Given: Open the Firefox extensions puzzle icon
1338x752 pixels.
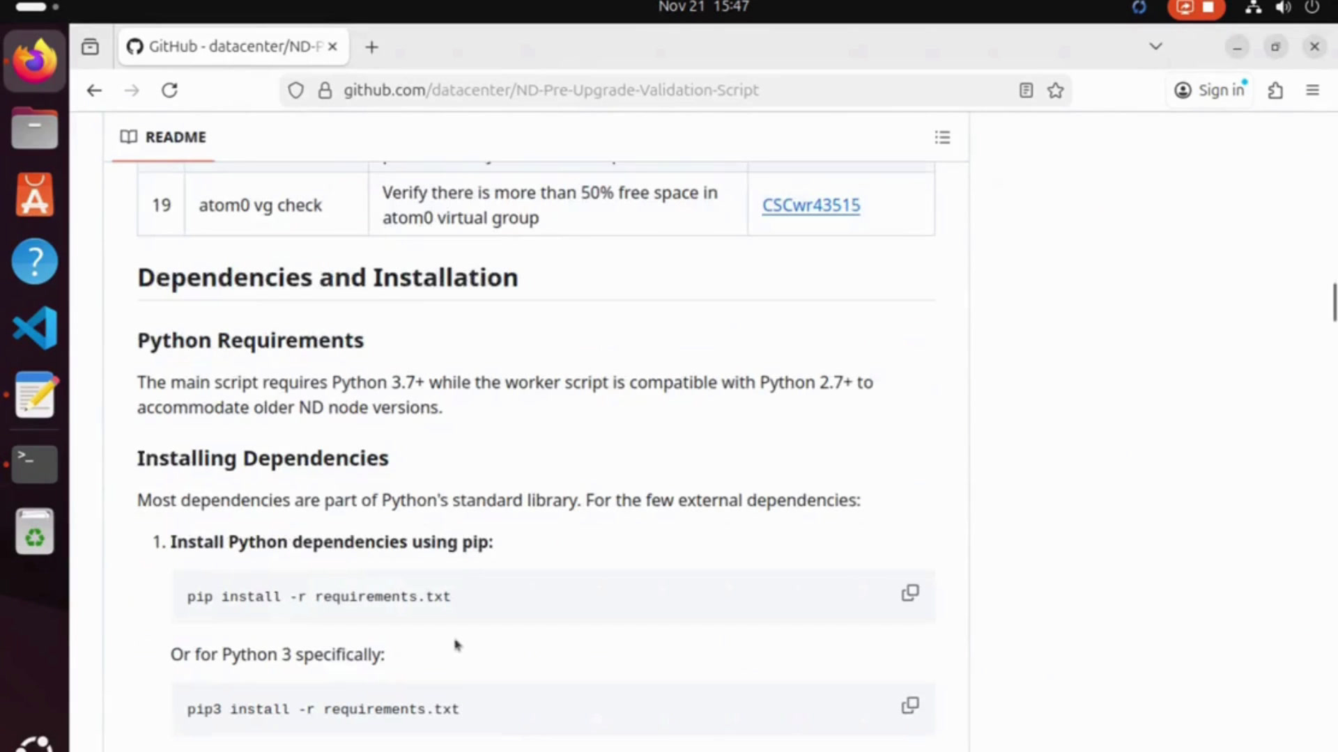Looking at the screenshot, I should 1275,90.
